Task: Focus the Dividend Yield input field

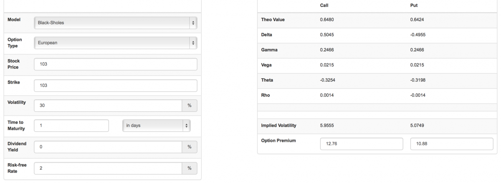Action: point(108,146)
